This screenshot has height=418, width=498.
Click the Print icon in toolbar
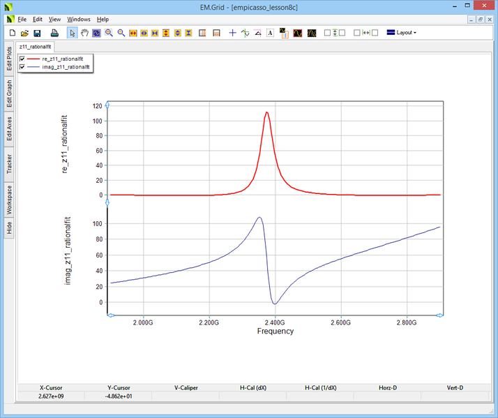click(x=54, y=33)
